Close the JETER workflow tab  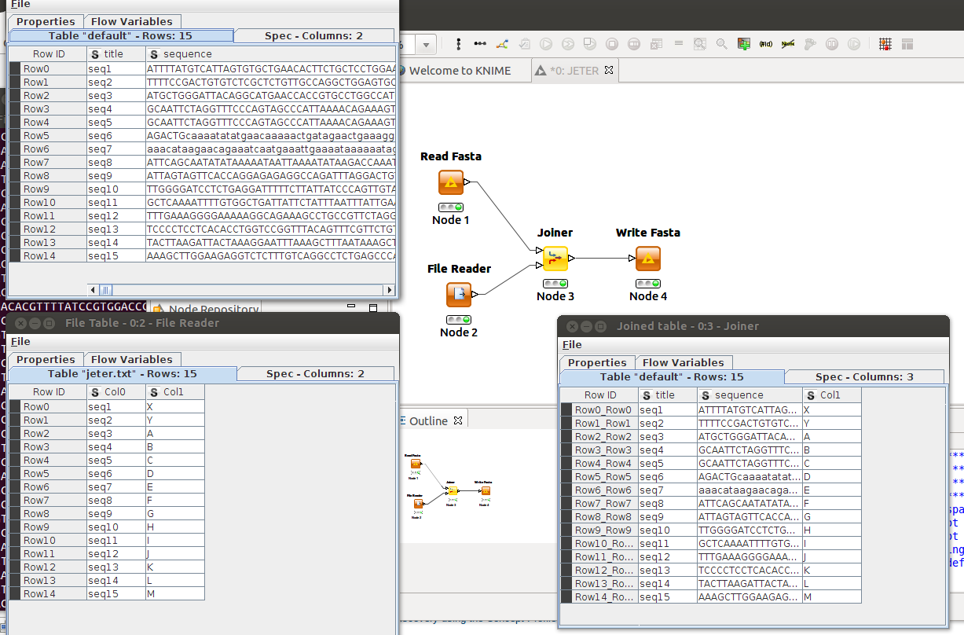pyautogui.click(x=608, y=70)
